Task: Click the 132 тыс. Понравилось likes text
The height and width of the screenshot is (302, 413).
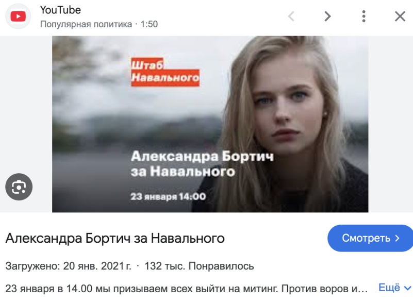Action: [199, 266]
